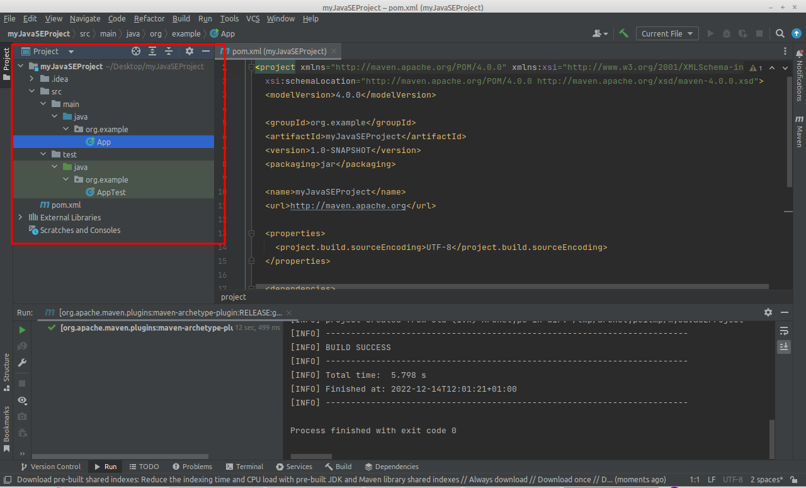806x488 pixels.
Task: Toggle the Structure tool window stripe button
Action: 6,372
